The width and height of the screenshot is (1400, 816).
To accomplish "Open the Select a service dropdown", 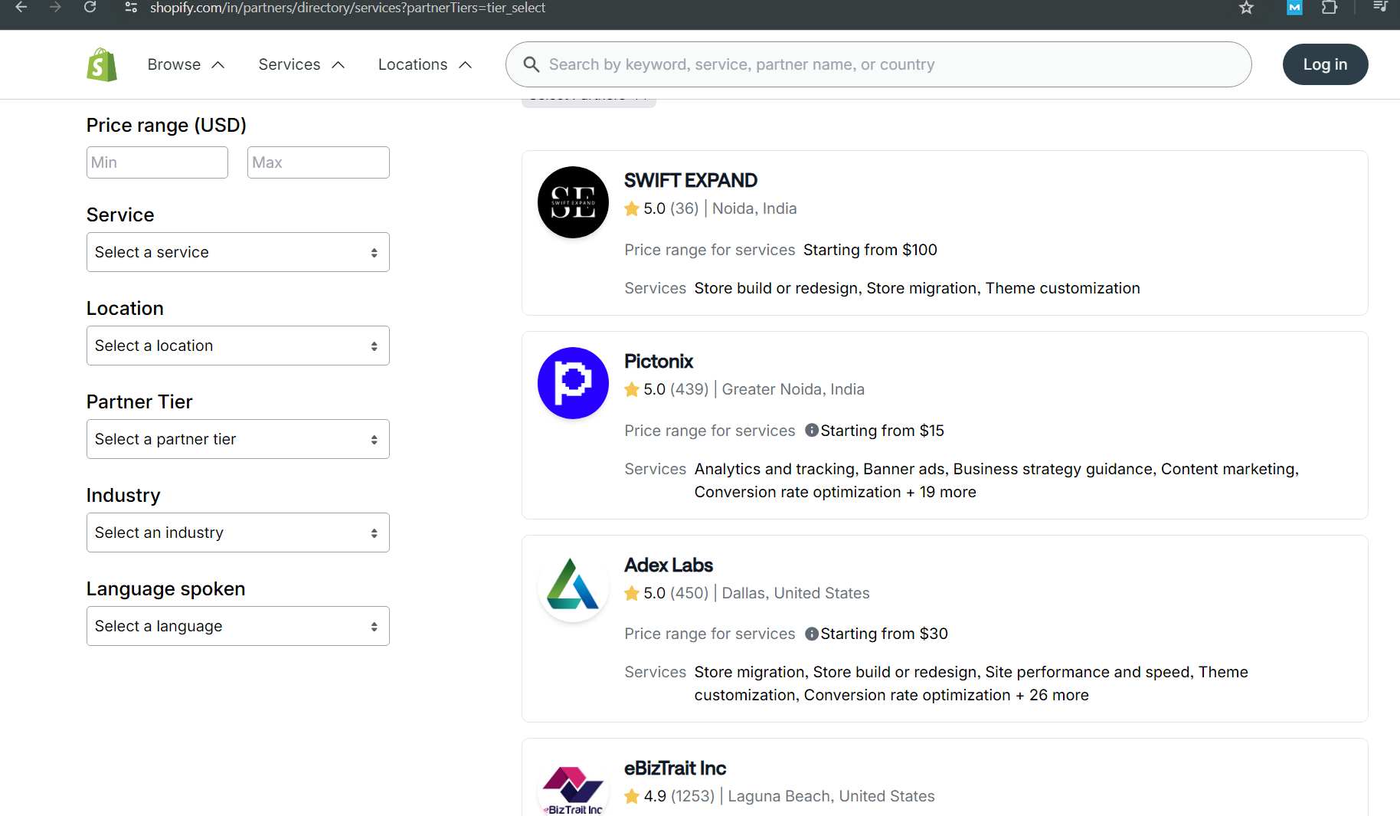I will pyautogui.click(x=237, y=252).
